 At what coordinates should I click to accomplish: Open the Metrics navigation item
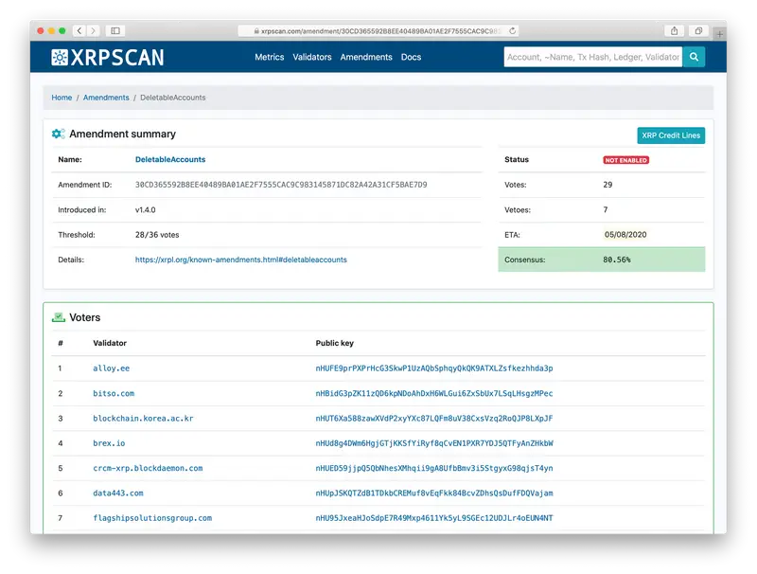pyautogui.click(x=269, y=57)
